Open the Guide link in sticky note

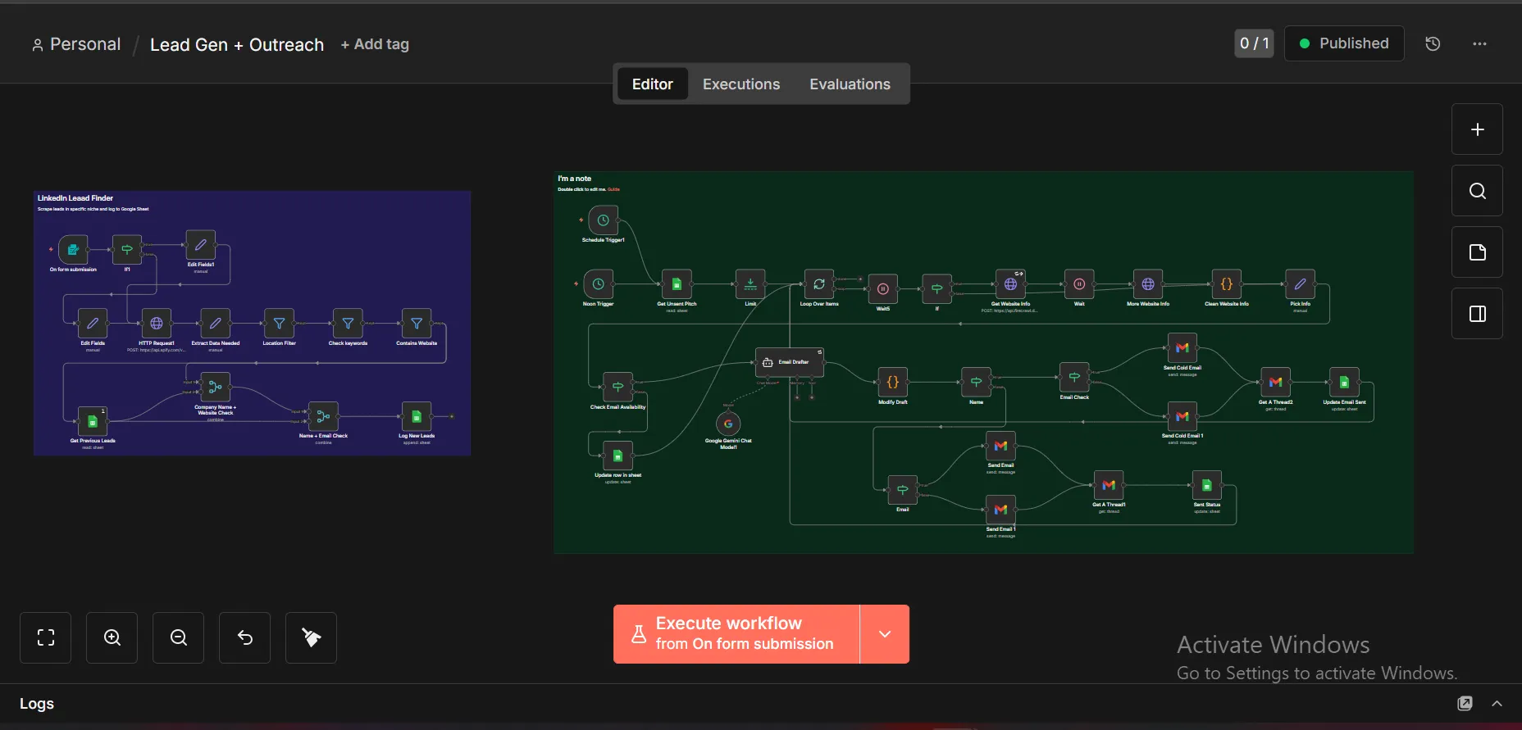click(x=613, y=189)
